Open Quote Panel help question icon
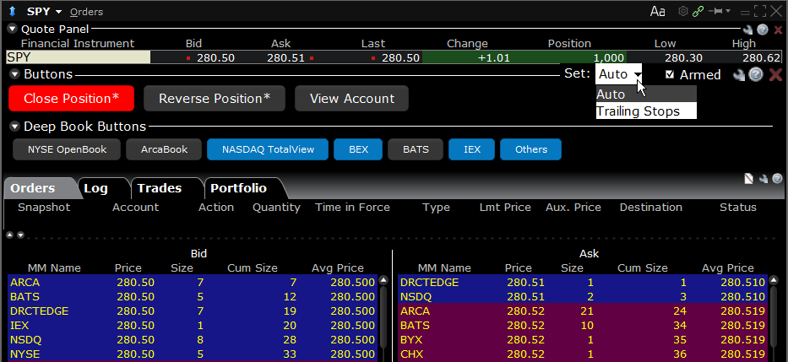Viewport: 788px width, 362px height. 763,30
